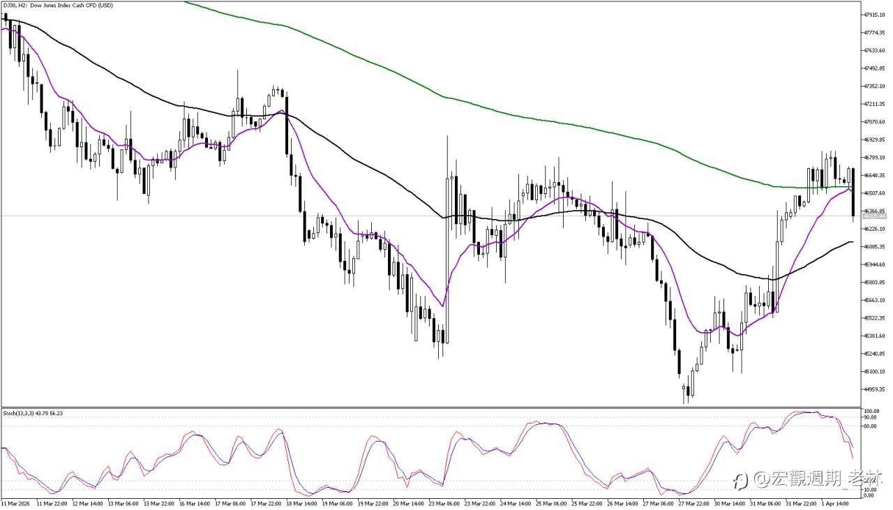Click the '17 Mar 06:00' time axis label
The height and width of the screenshot is (510, 893).
pos(232,502)
